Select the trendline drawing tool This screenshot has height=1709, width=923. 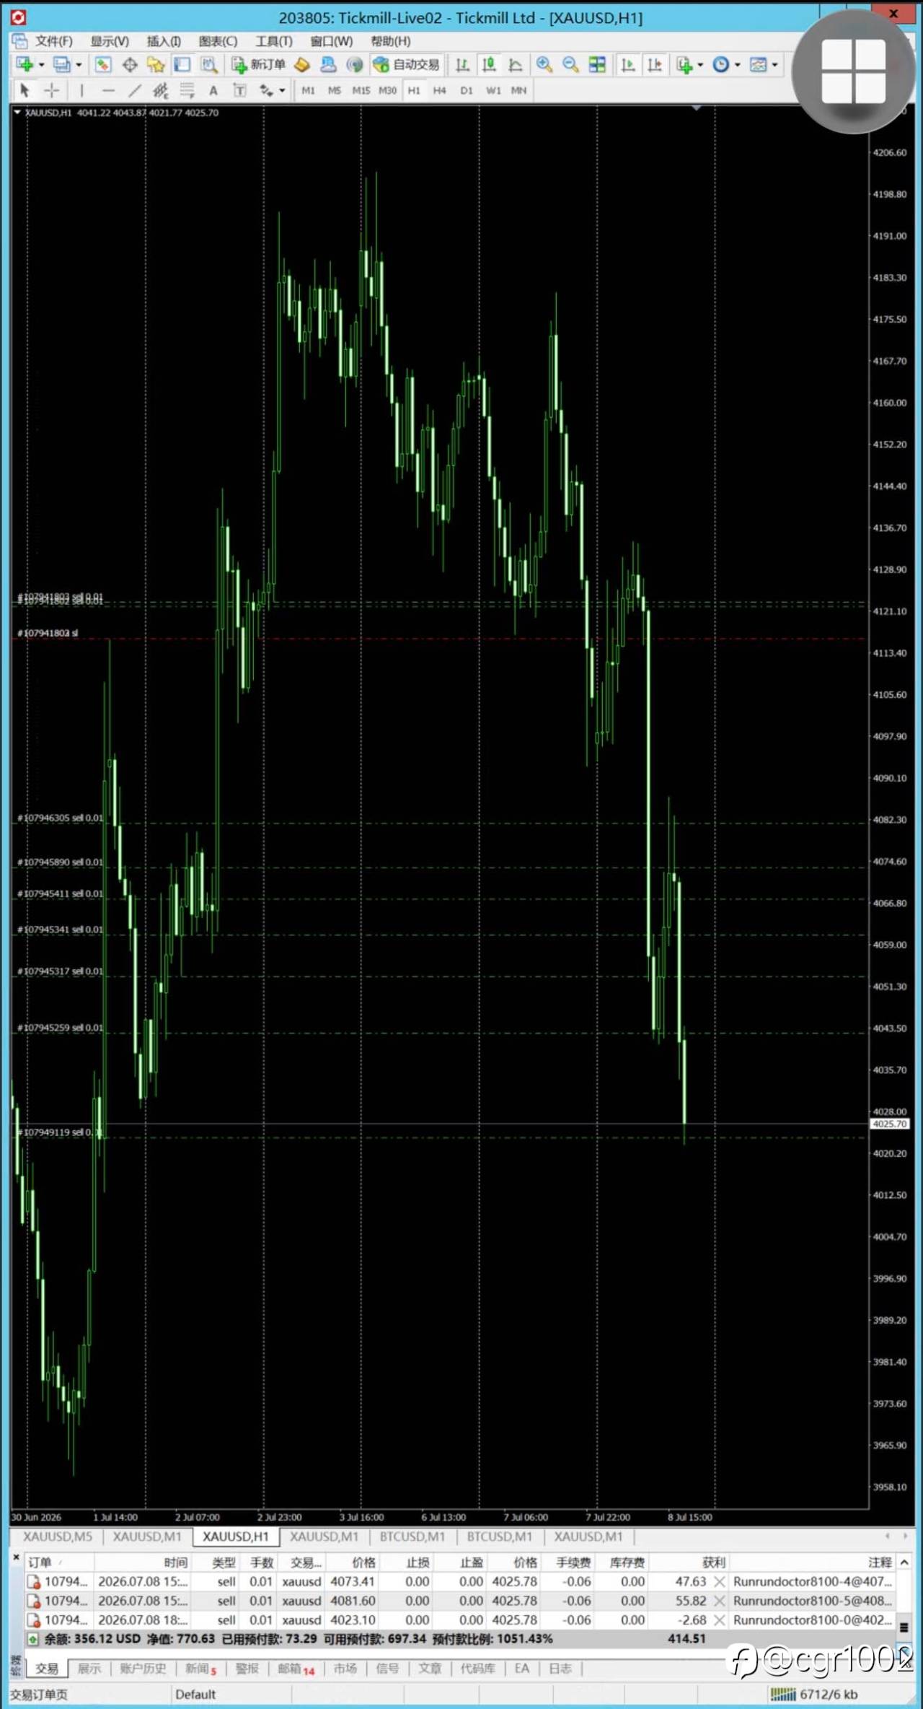(135, 90)
